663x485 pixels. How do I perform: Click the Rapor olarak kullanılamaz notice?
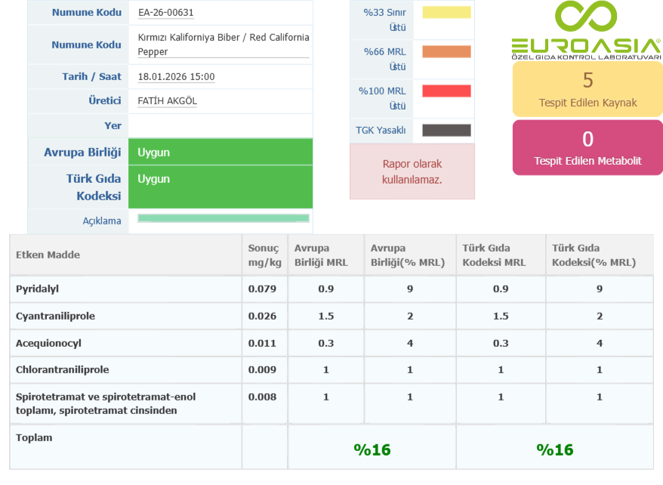click(x=412, y=171)
